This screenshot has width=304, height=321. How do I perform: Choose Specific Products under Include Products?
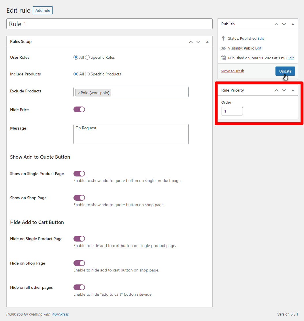(87, 74)
